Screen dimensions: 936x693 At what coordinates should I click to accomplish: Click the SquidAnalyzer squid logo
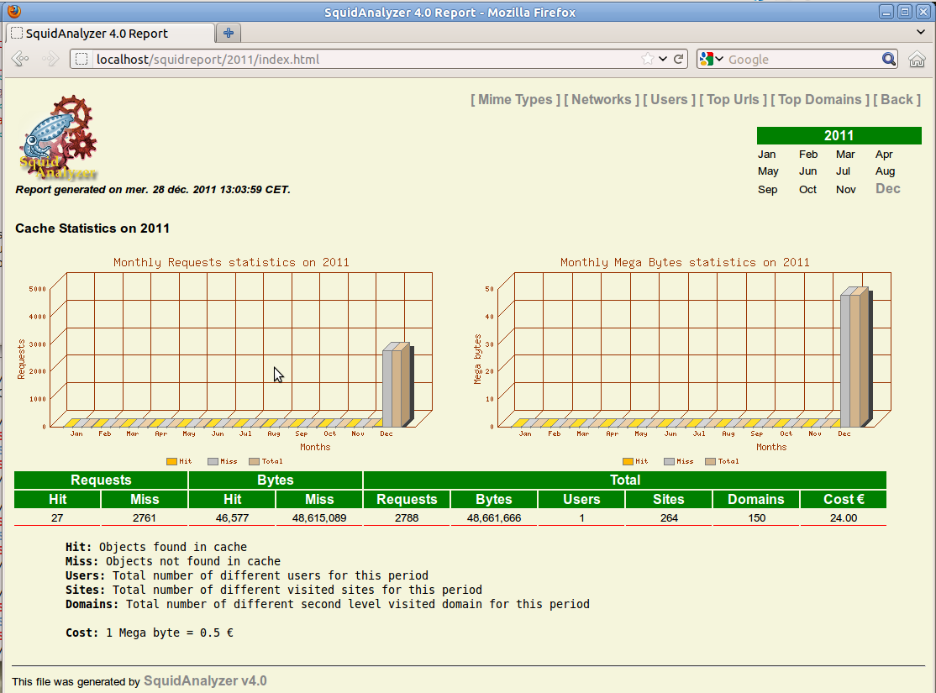coord(57,138)
